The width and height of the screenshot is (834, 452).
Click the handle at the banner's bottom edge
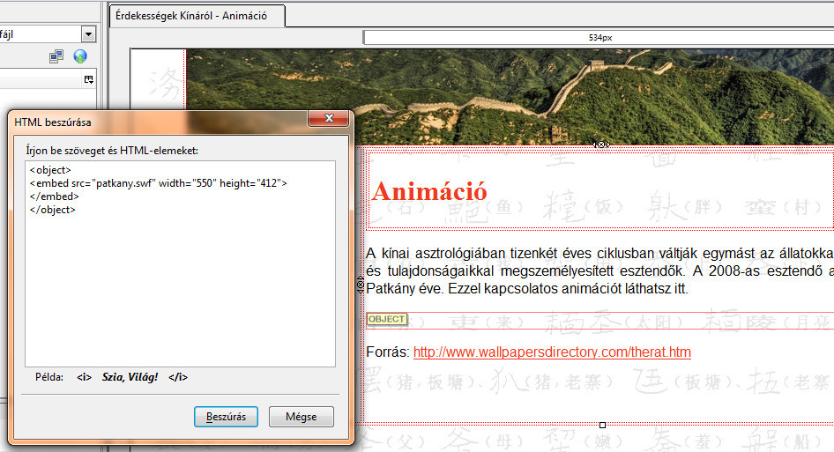[x=601, y=144]
